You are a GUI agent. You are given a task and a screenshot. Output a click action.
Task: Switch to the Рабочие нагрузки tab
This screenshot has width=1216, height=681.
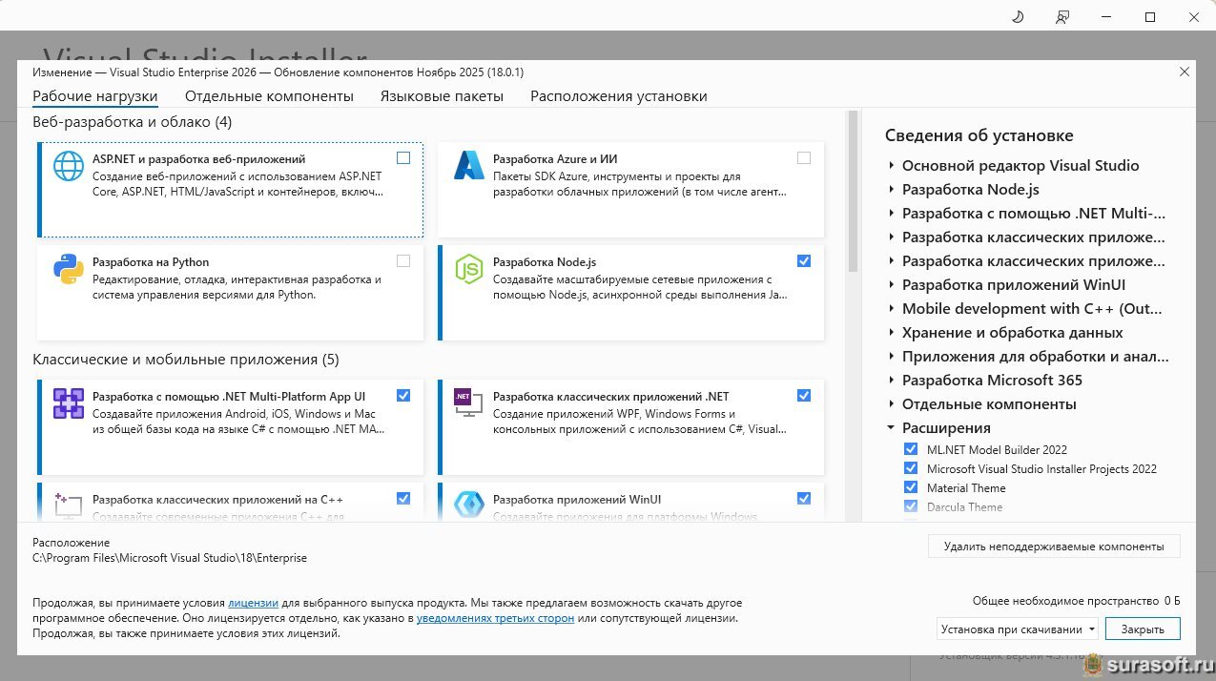click(95, 96)
